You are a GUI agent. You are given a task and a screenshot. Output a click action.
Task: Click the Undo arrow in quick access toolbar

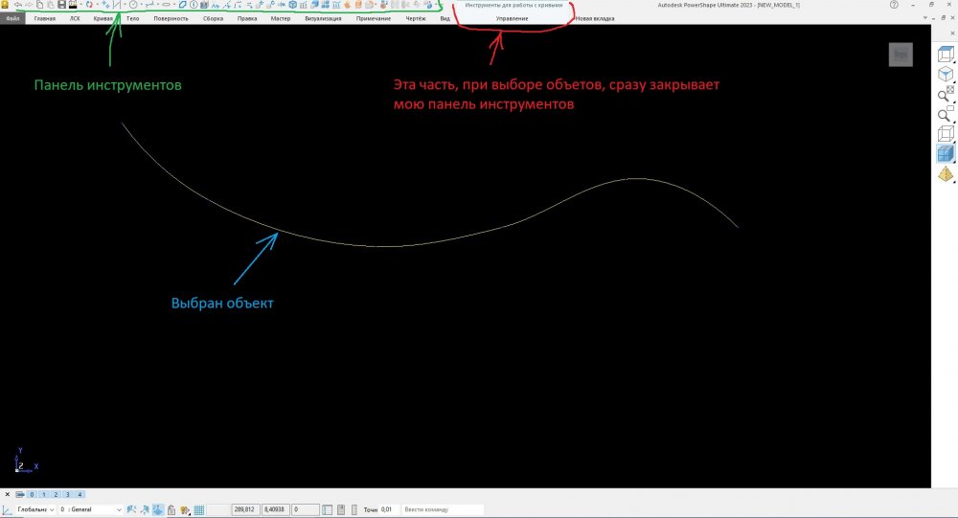tap(18, 6)
